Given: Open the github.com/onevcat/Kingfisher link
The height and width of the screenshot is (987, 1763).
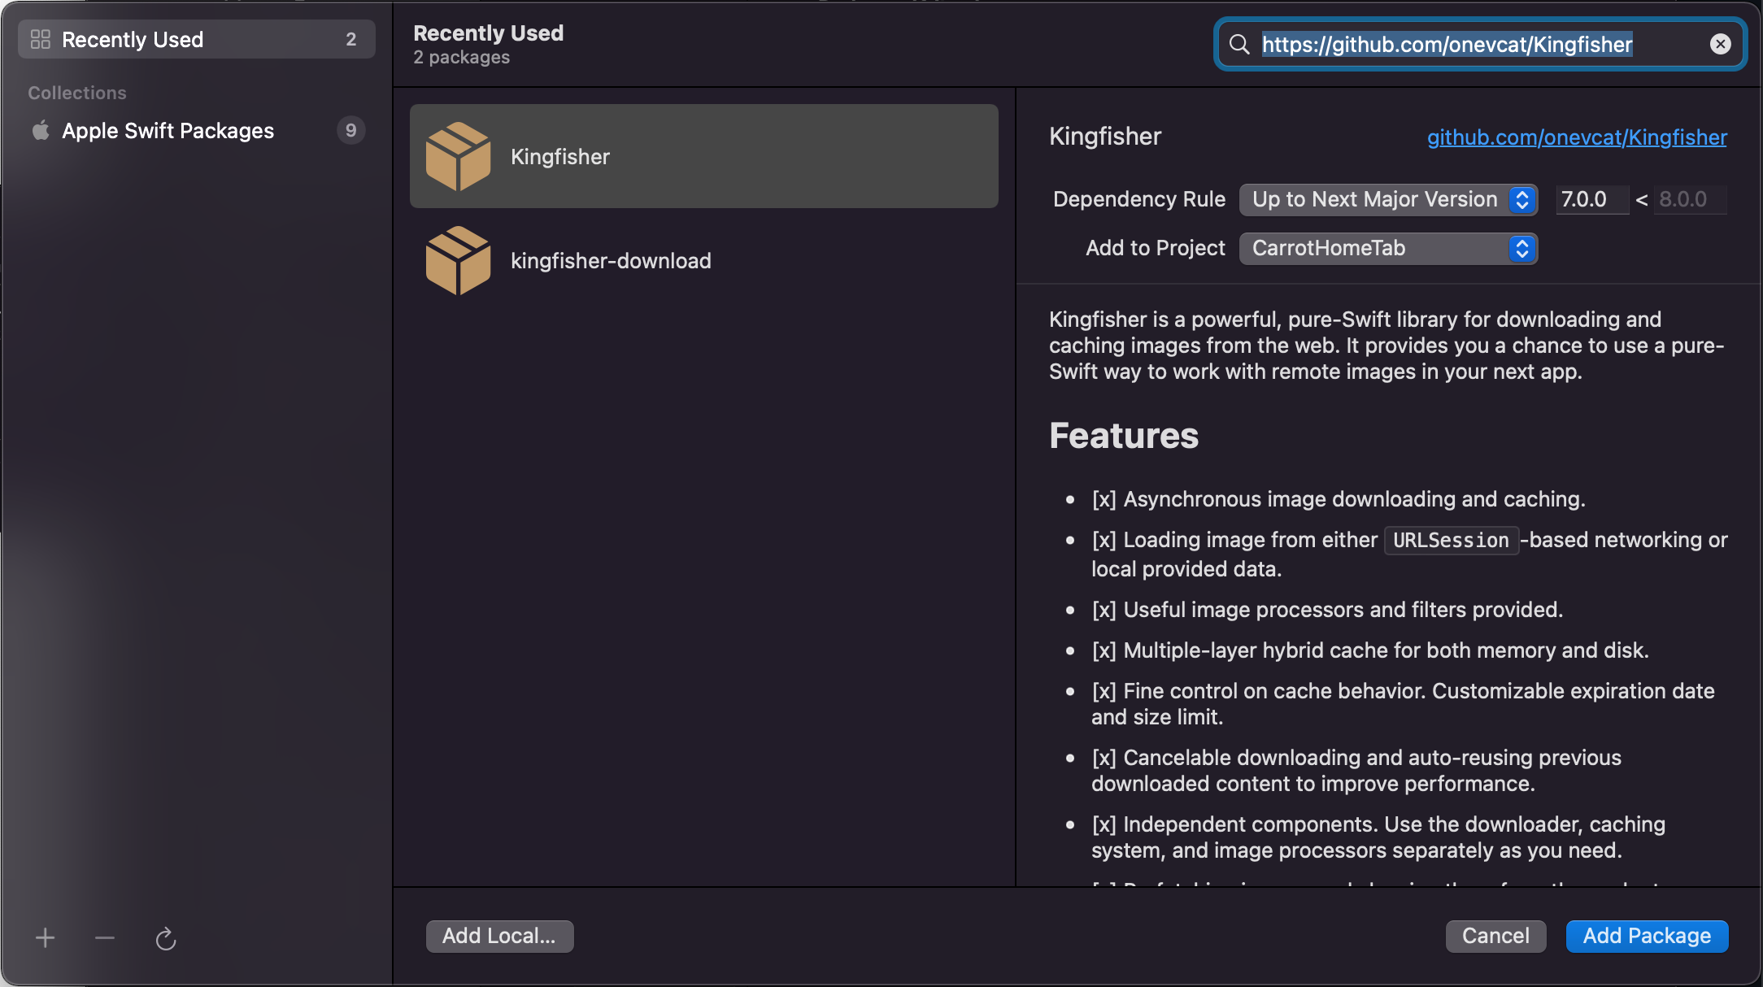Looking at the screenshot, I should pos(1577,137).
